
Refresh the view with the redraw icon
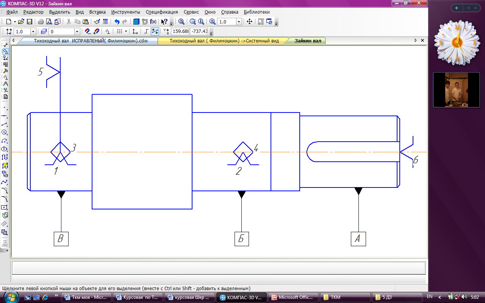point(269,22)
